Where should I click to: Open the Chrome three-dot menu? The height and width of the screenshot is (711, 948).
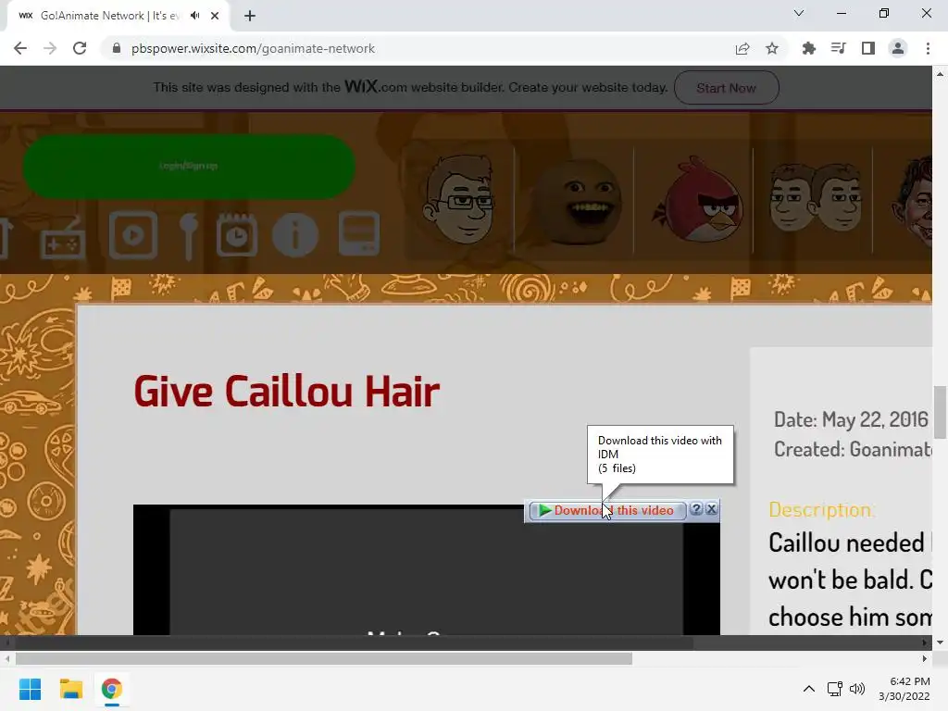[928, 48]
